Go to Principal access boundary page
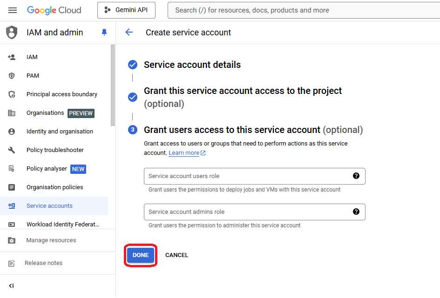The height and width of the screenshot is (298, 440). [61, 94]
